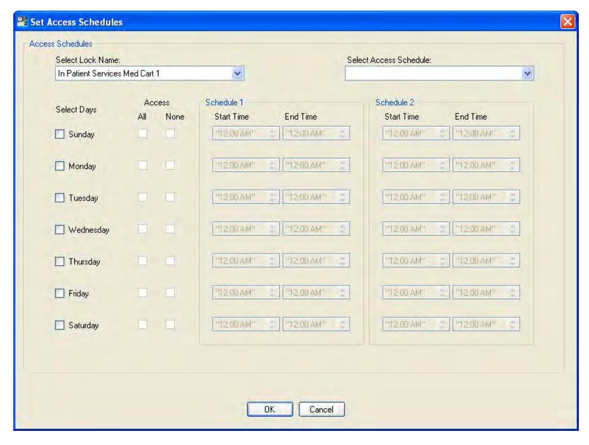Check Access All box for Saturday

click(142, 324)
